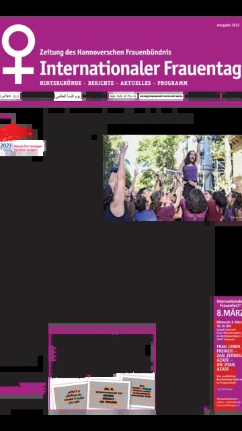Screen dimensions: 242x431
Task: Click the Arabic language label in the strip
Action: click(x=68, y=96)
